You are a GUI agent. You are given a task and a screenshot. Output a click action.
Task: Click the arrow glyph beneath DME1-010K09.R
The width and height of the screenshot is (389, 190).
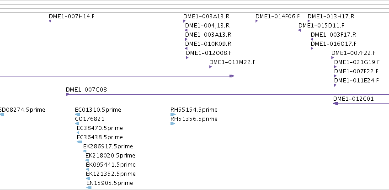[187, 49]
